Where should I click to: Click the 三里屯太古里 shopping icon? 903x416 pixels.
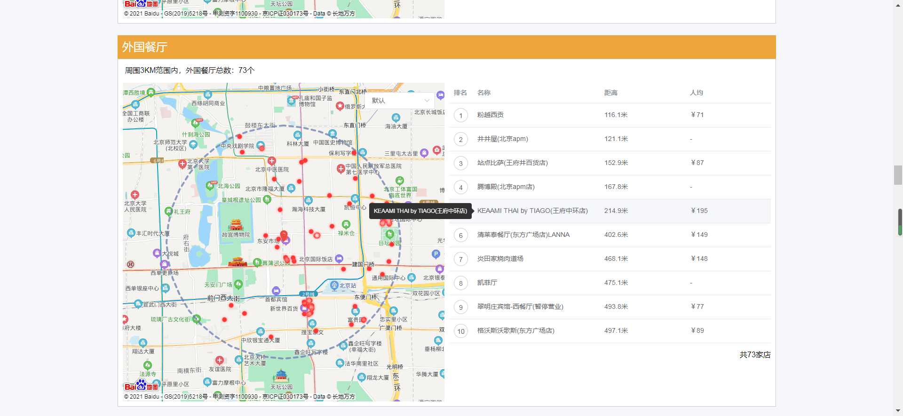coord(424,153)
